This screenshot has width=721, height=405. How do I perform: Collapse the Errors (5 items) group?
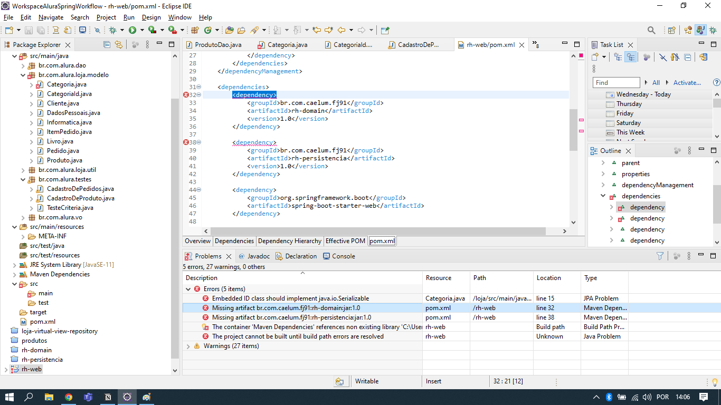pyautogui.click(x=188, y=289)
